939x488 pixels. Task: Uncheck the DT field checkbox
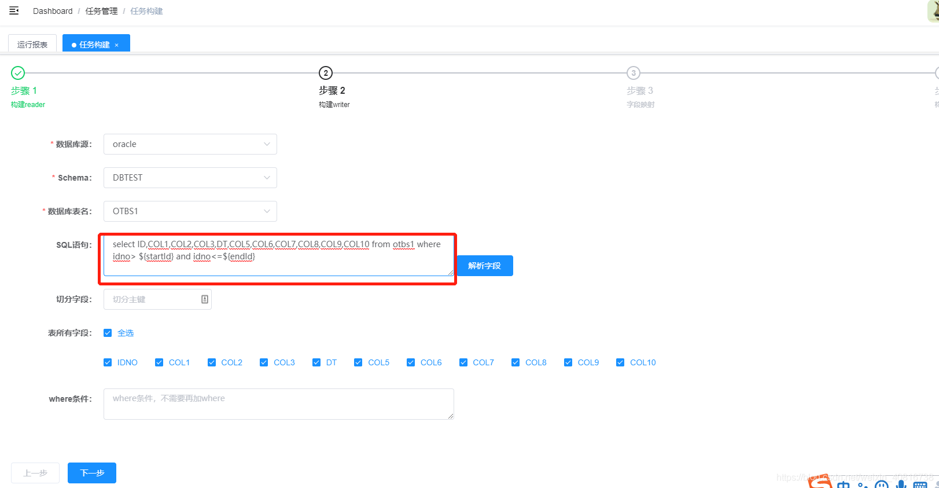tap(316, 362)
